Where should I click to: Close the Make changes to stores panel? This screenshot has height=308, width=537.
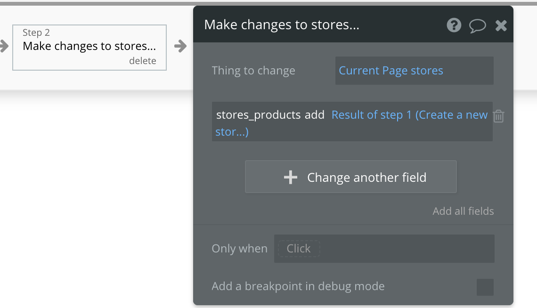(501, 25)
